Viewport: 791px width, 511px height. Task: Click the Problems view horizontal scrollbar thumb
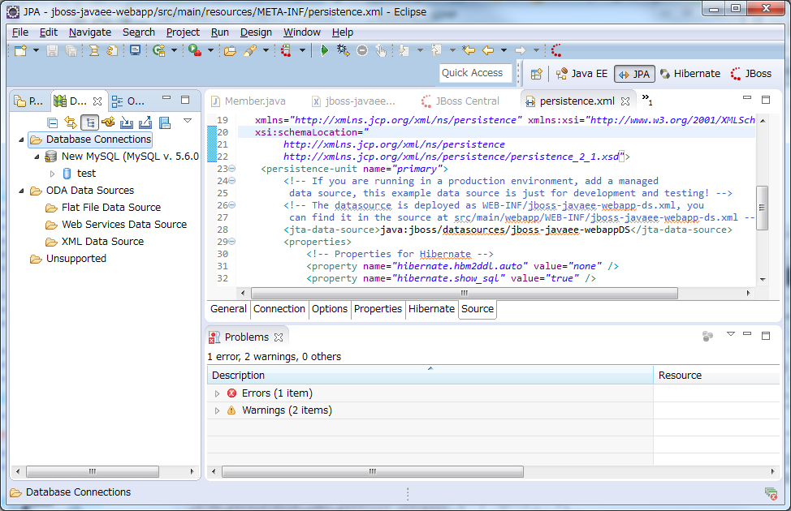click(372, 472)
